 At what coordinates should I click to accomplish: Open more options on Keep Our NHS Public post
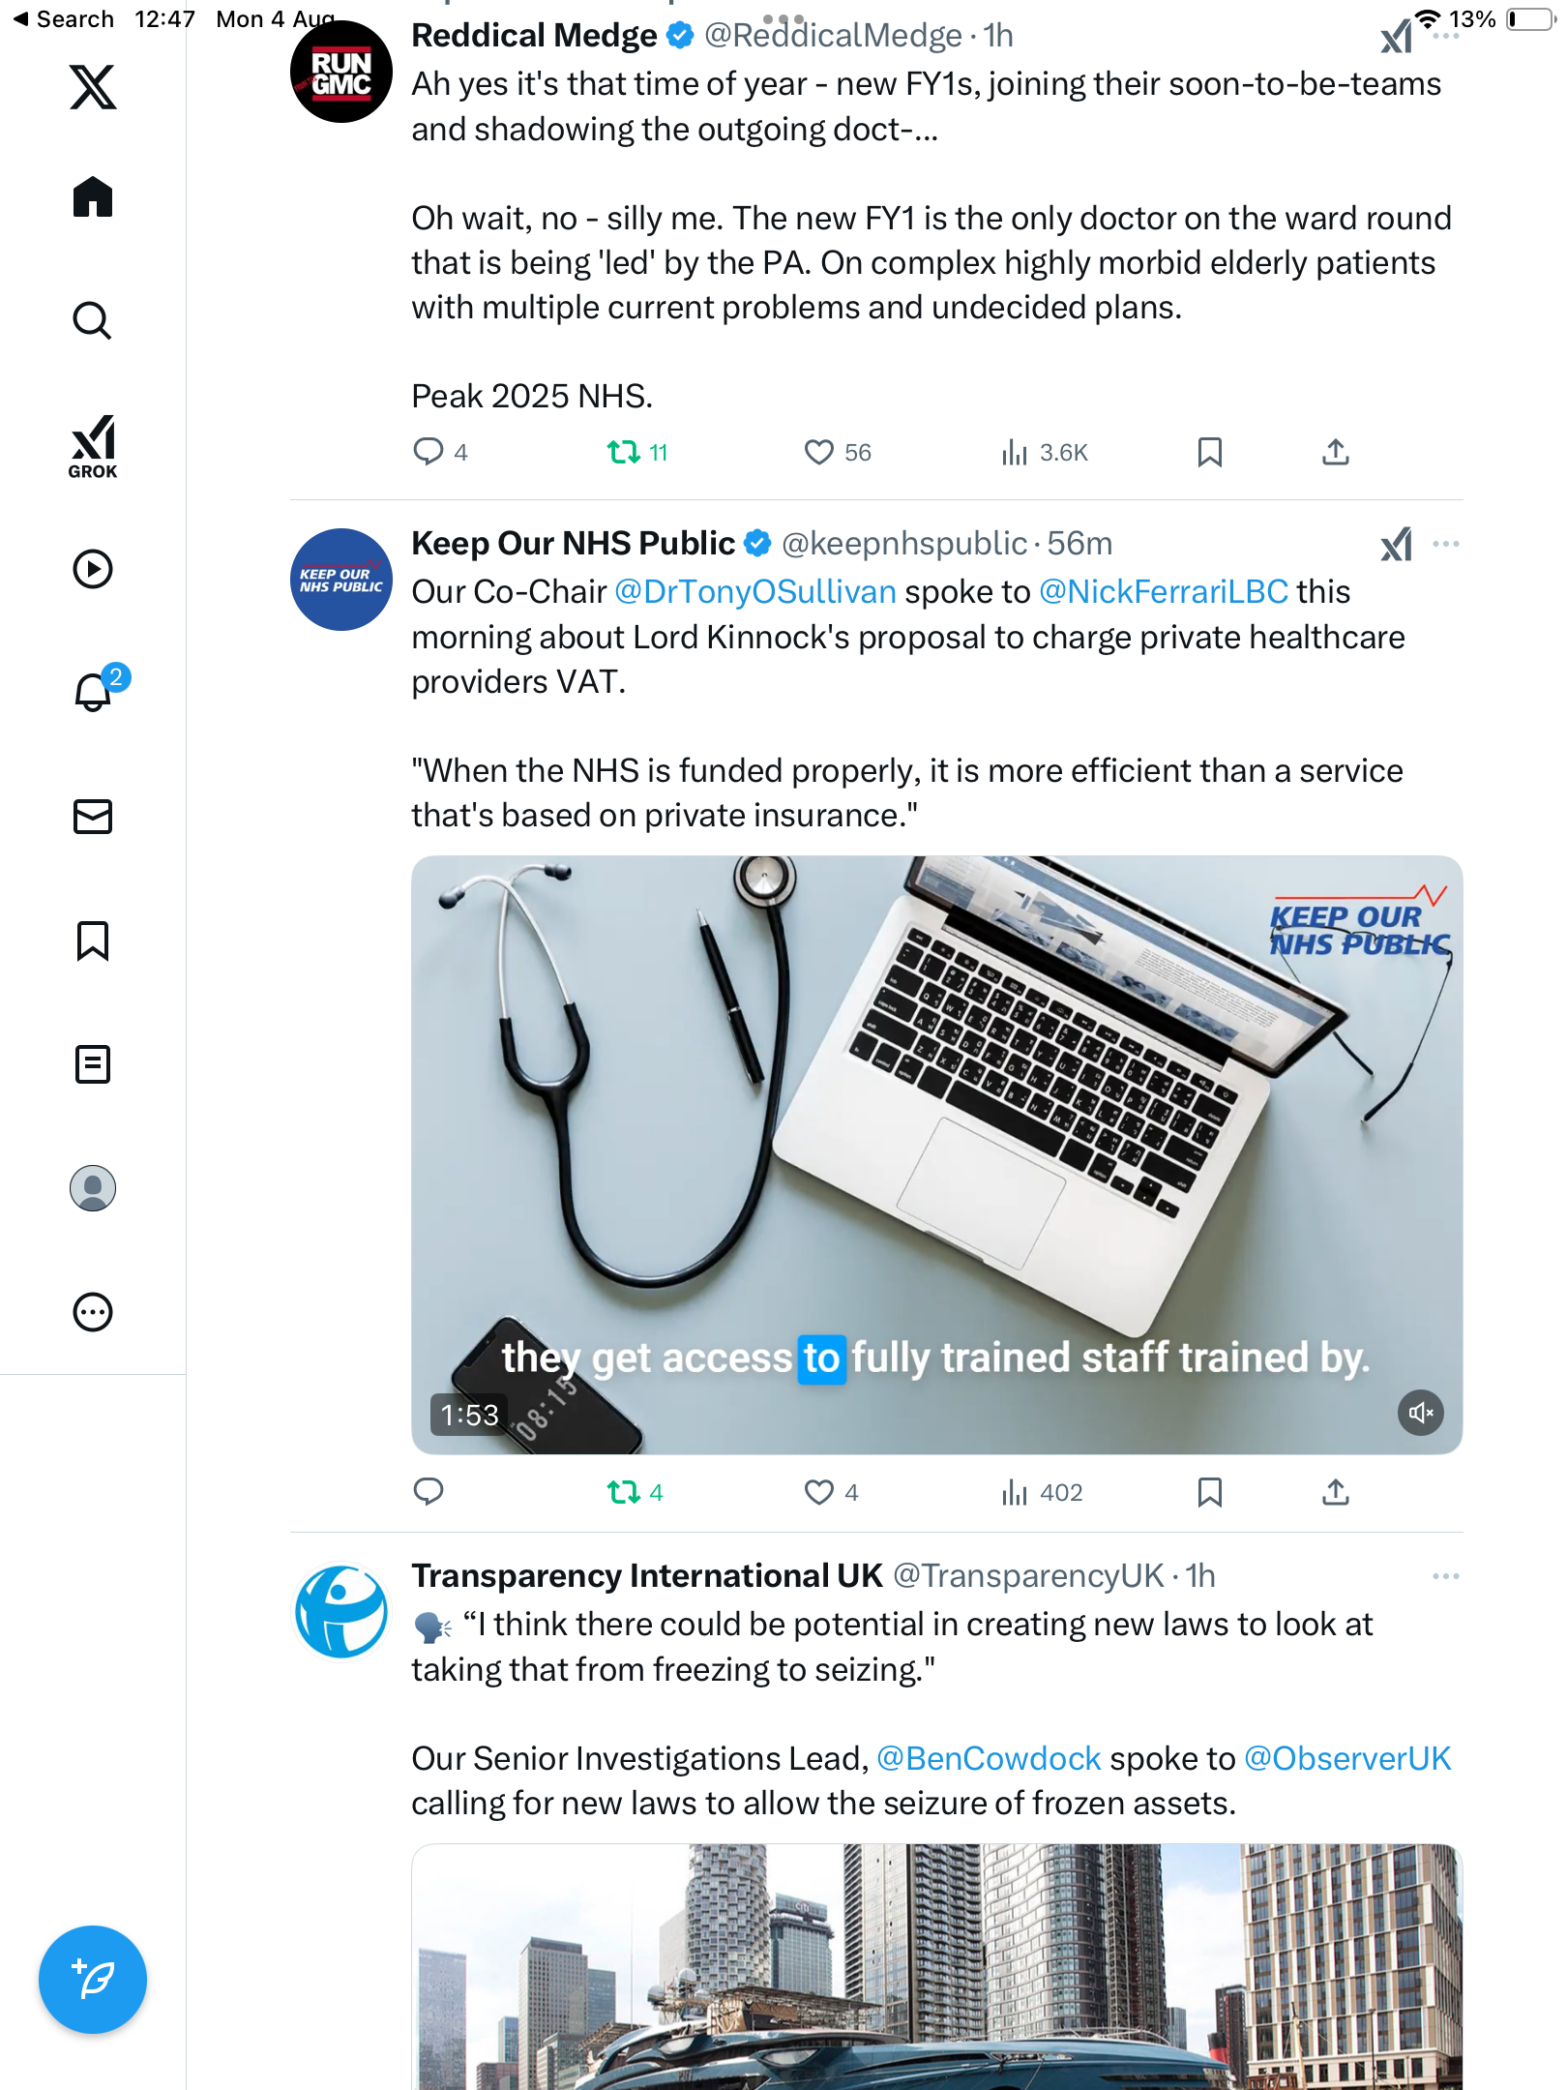pyautogui.click(x=1445, y=544)
